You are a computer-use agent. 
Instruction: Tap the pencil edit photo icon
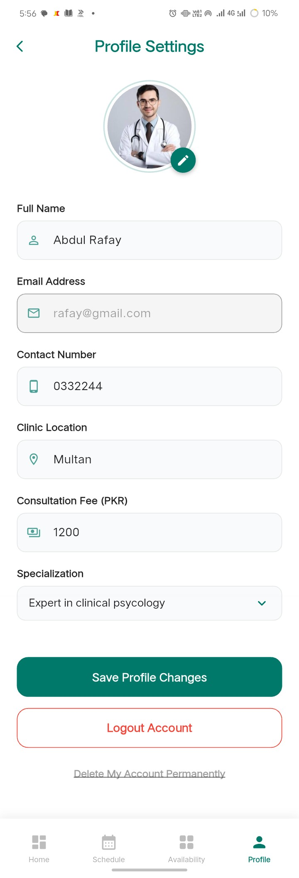tap(183, 160)
